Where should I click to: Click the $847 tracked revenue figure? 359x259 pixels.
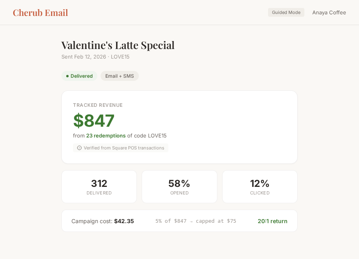click(x=94, y=120)
